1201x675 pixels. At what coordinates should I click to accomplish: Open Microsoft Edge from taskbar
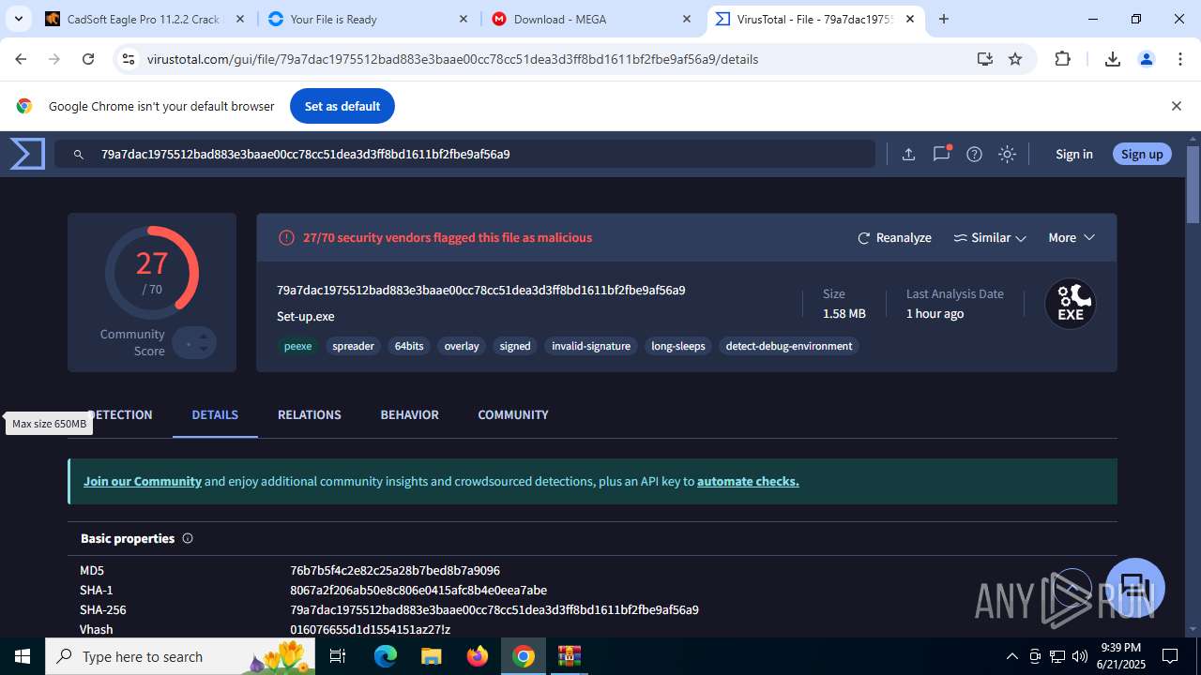386,656
